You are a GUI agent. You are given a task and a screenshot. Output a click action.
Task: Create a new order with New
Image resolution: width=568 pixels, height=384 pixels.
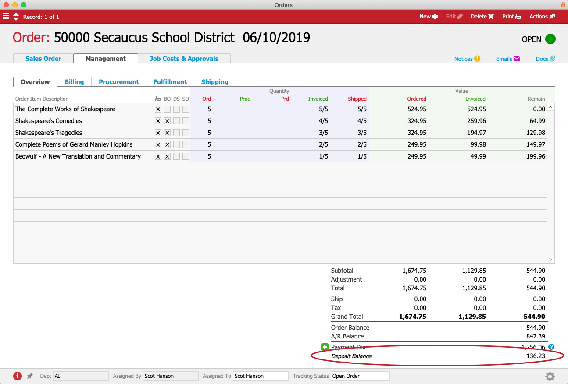tap(429, 17)
